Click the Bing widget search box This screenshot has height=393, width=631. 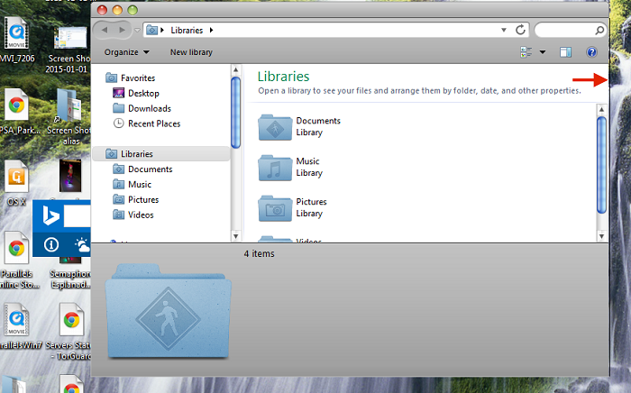coord(78,217)
